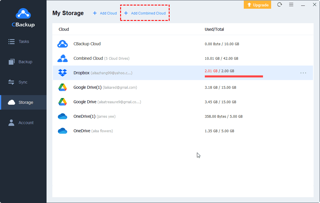Click the Dropbox logo icon
Screen dimensions: 320x203
coord(63,73)
